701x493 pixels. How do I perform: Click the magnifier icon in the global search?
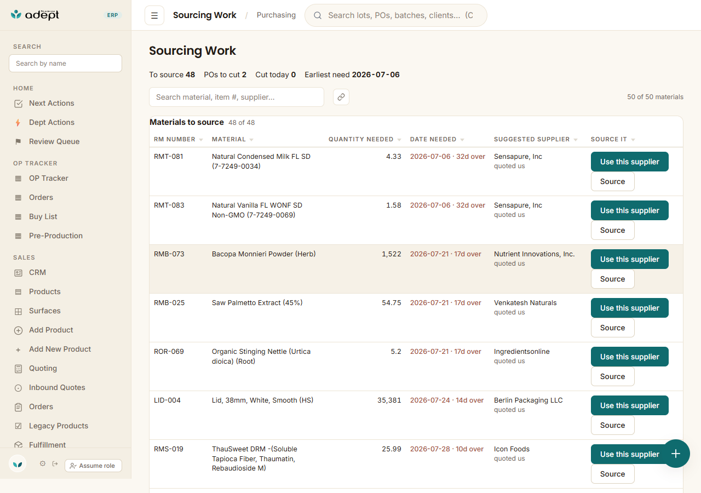click(x=318, y=15)
